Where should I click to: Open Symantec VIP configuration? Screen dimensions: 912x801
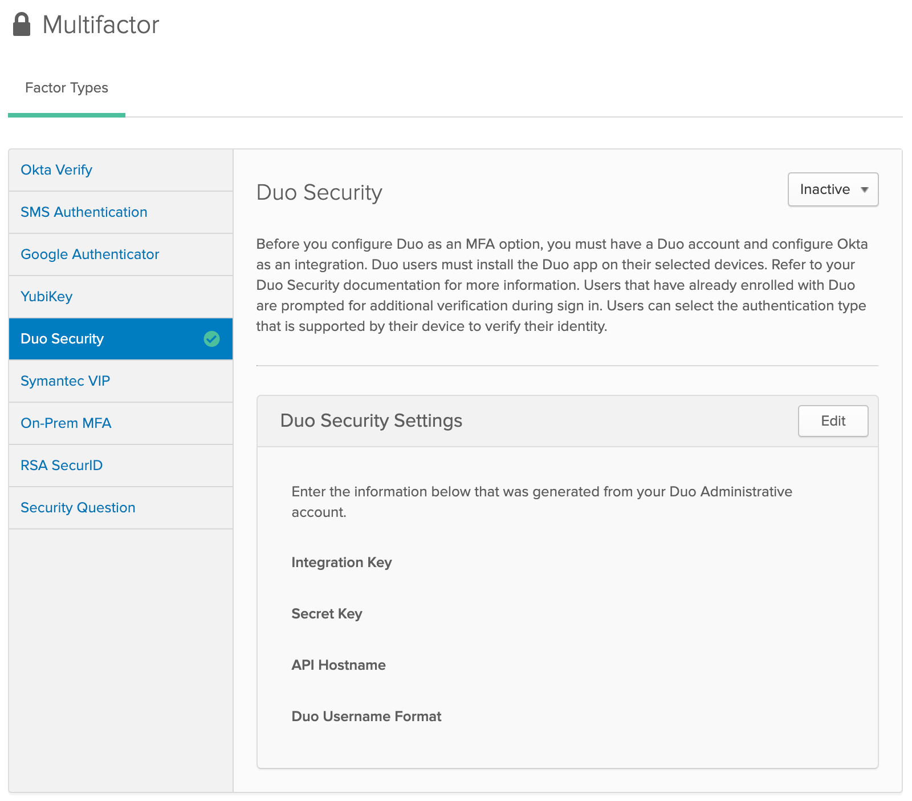65,381
